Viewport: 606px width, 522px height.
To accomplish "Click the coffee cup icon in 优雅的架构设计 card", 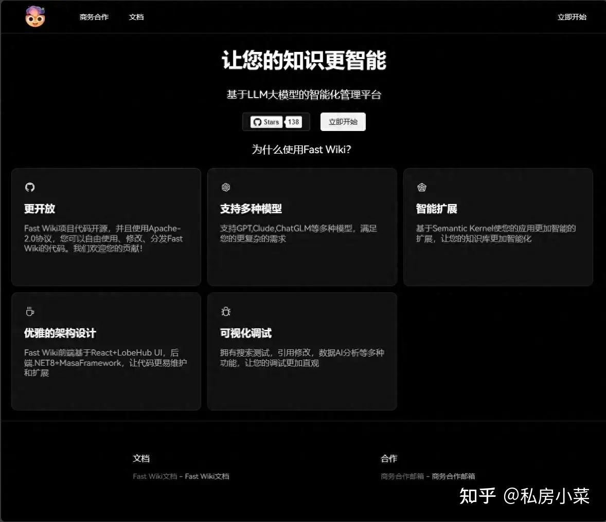I will [x=30, y=311].
